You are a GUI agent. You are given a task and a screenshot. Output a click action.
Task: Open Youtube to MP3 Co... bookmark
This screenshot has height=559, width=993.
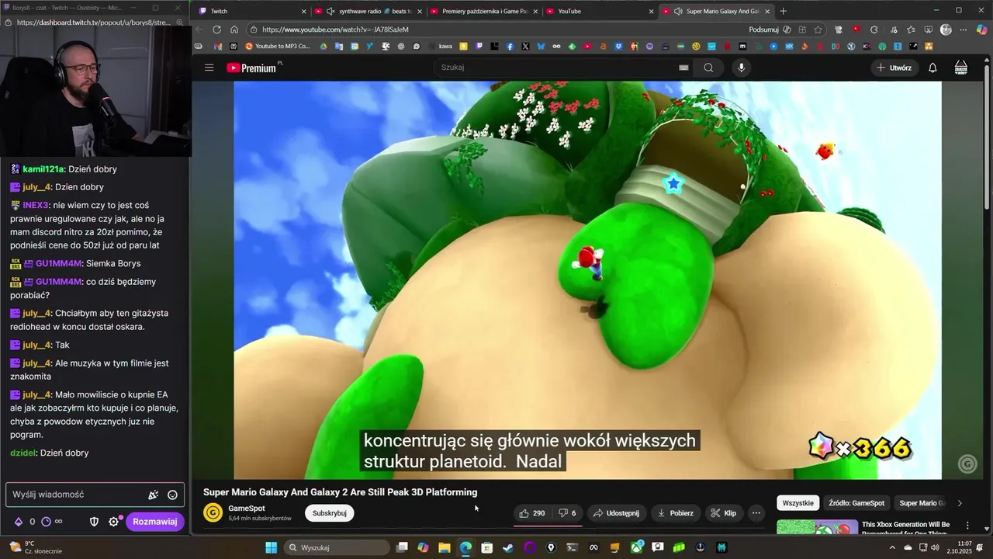(276, 47)
